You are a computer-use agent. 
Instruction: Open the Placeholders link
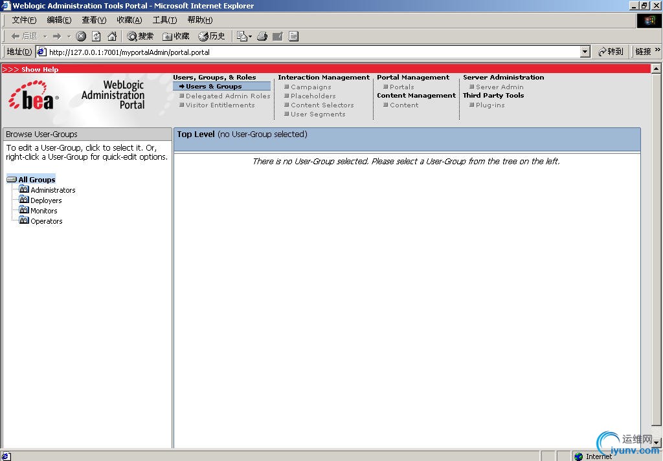tap(313, 96)
